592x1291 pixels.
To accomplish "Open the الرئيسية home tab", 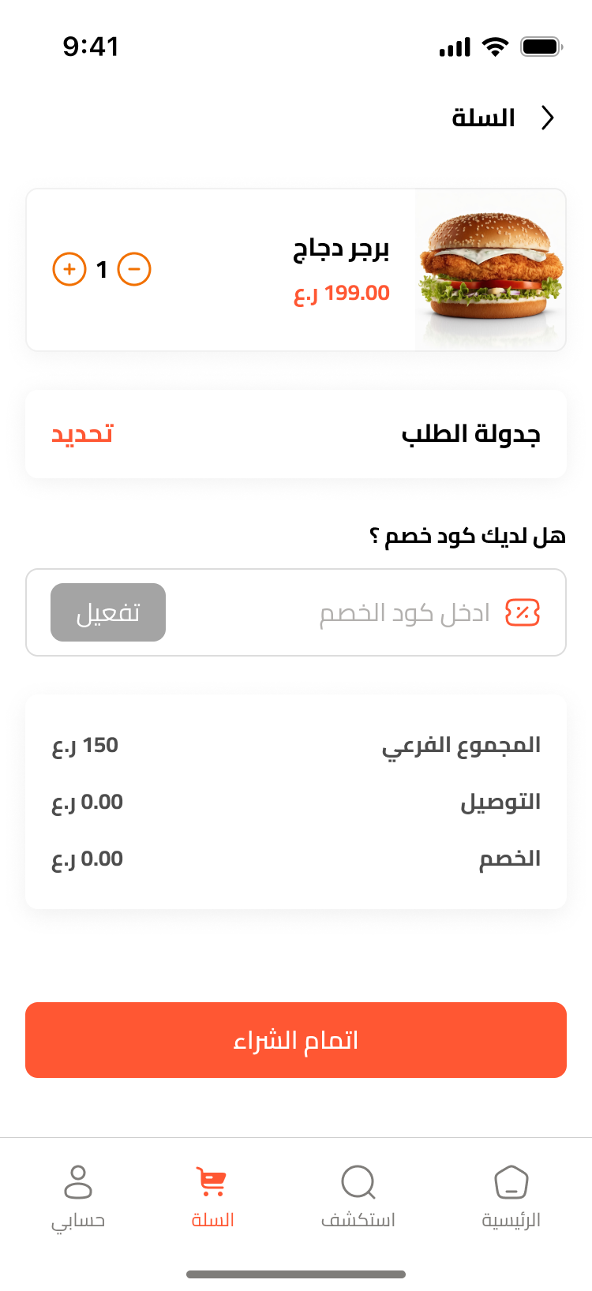I will [x=511, y=1196].
